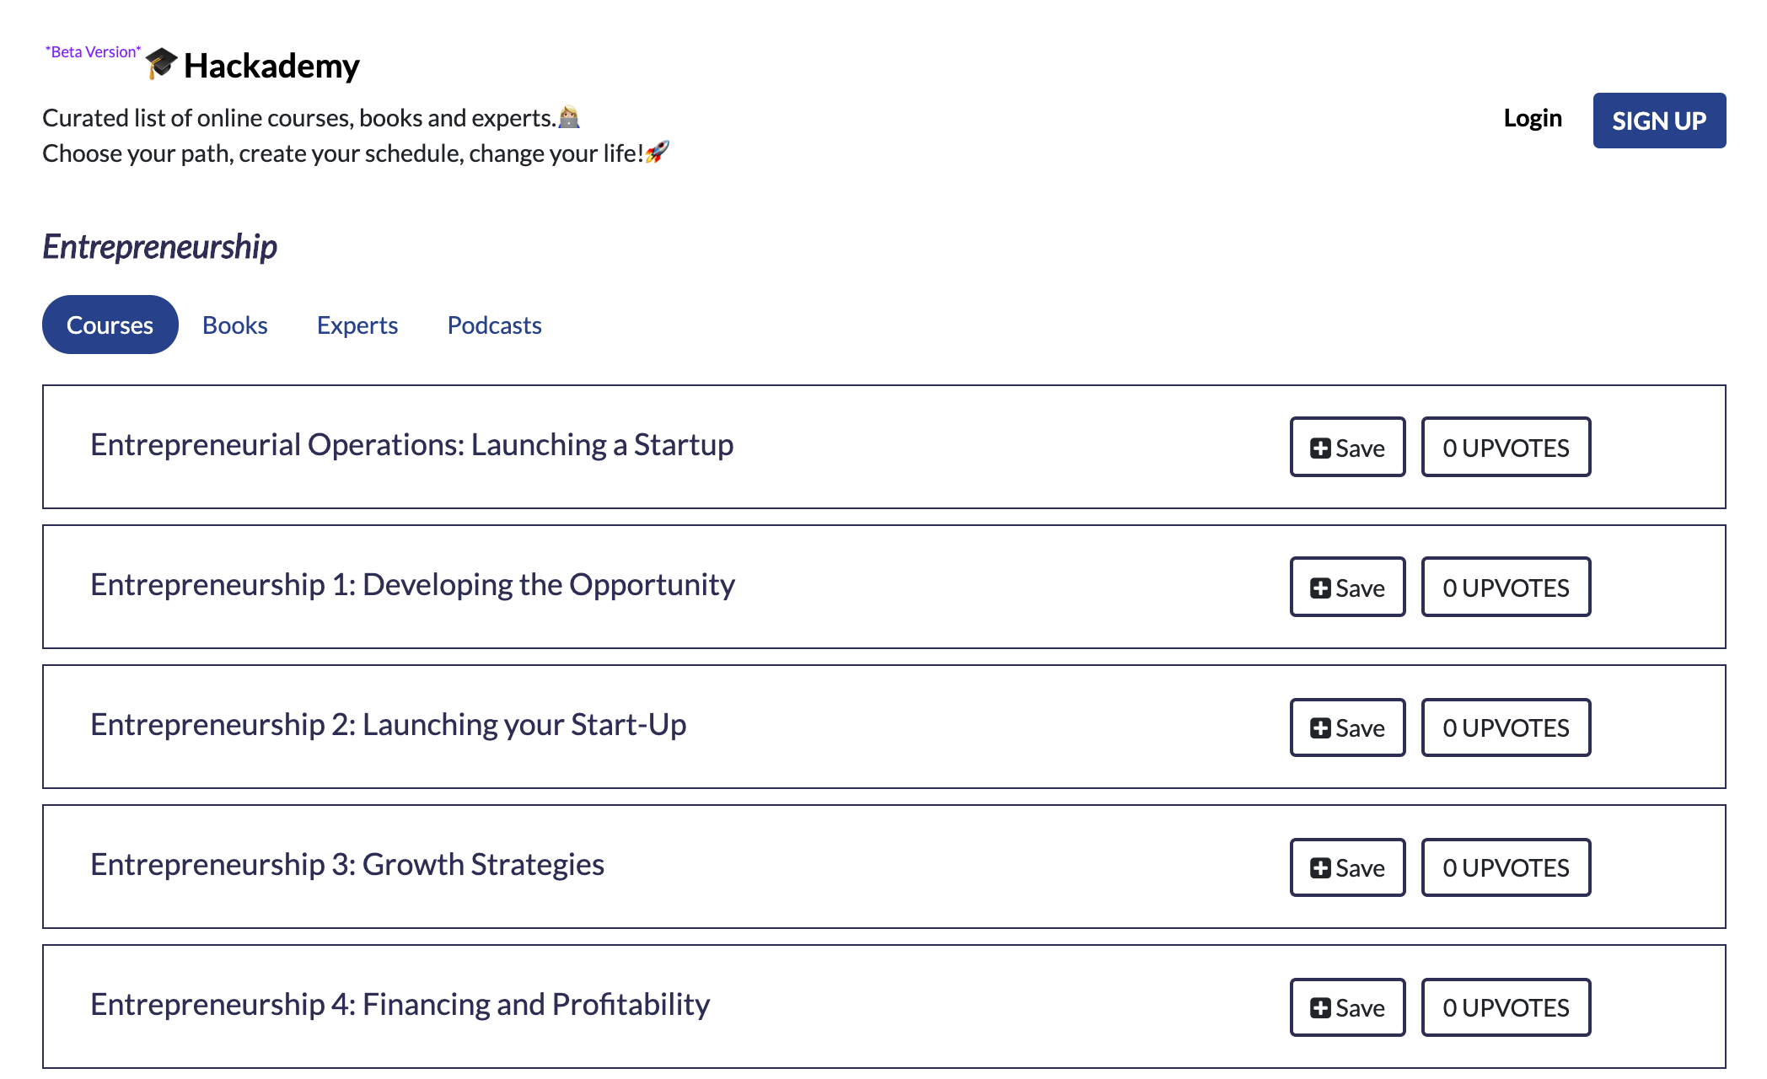This screenshot has height=1079, width=1767.
Task: Upvote Entrepreneurship 1: Developing the Opportunity
Action: pyautogui.click(x=1506, y=588)
